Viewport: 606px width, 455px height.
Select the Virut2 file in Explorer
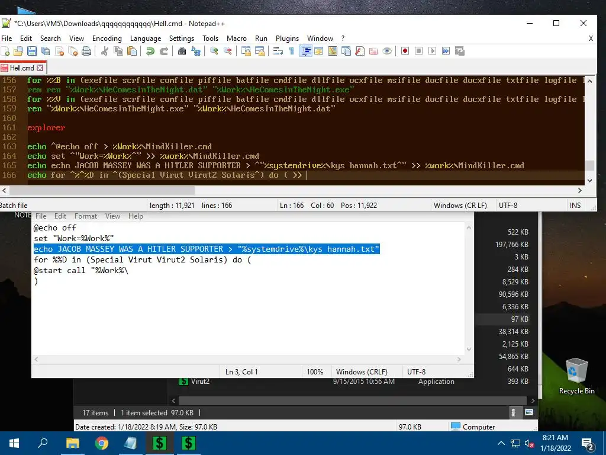click(200, 382)
